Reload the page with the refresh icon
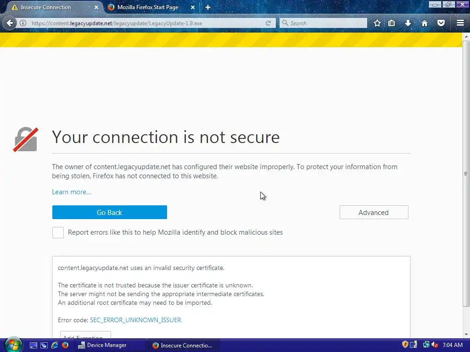 [x=268, y=23]
